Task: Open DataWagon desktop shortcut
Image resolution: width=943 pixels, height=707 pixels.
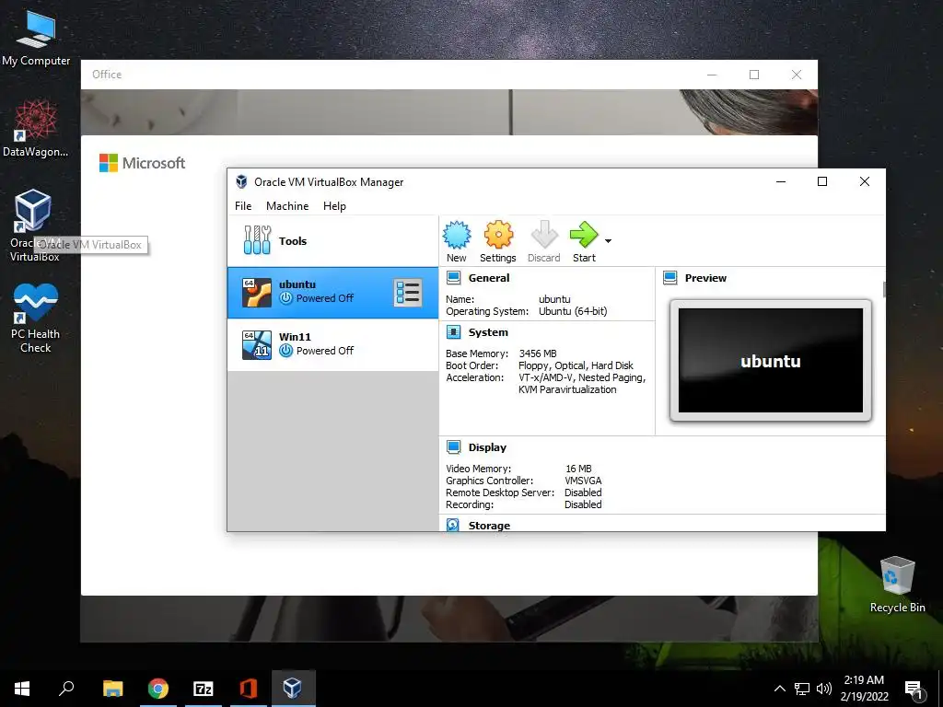Action: point(36,129)
